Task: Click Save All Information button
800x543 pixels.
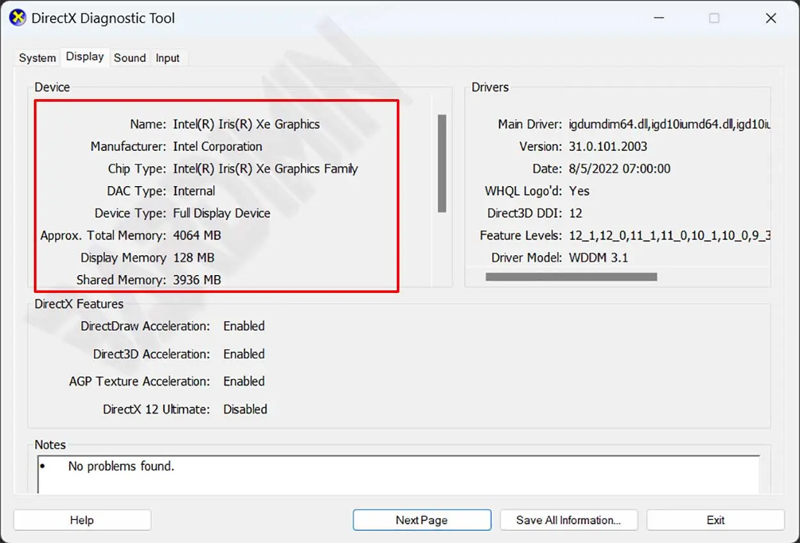Action: coord(568,520)
